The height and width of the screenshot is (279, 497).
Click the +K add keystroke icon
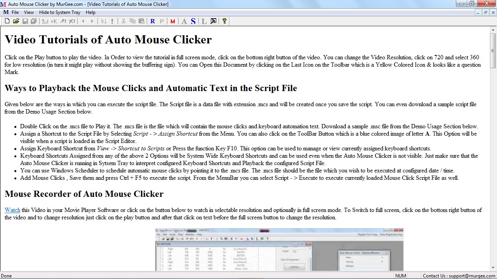point(54,21)
